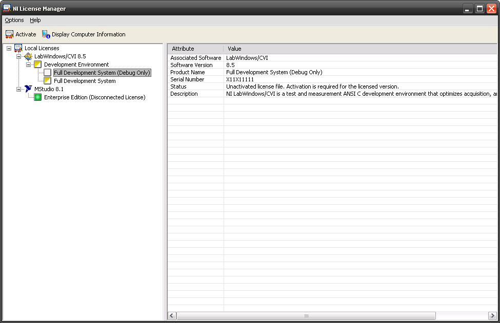Collapse the MStudio 8.1 tree node
This screenshot has width=500, height=323.
click(19, 89)
